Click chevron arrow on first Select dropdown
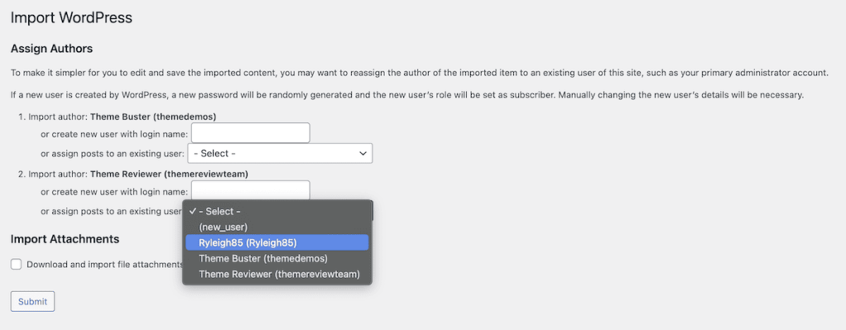The width and height of the screenshot is (846, 330). 363,153
